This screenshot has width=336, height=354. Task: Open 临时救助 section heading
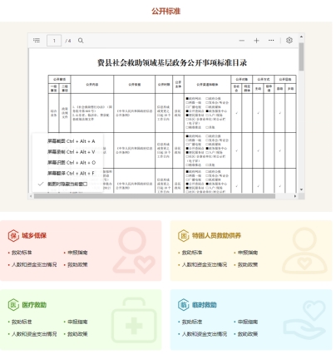205,305
